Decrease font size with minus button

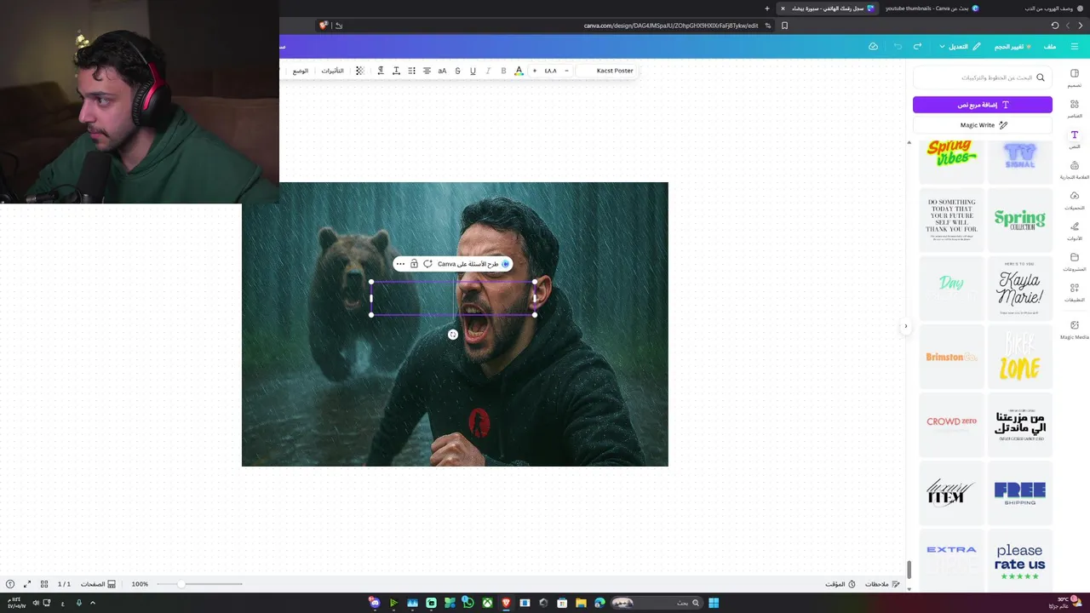click(x=566, y=71)
